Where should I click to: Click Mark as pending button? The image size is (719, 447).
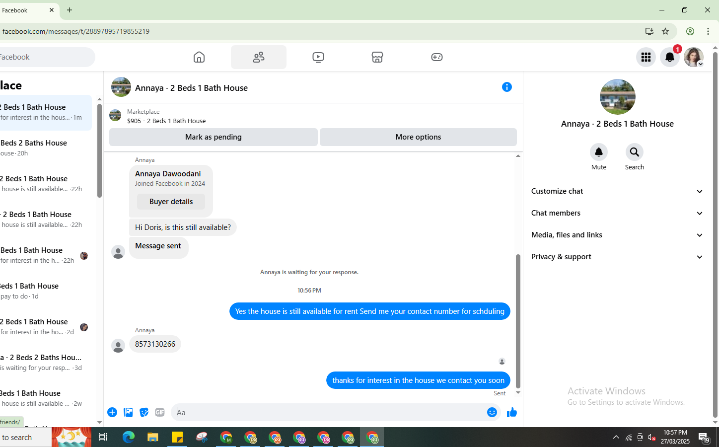[x=214, y=137]
